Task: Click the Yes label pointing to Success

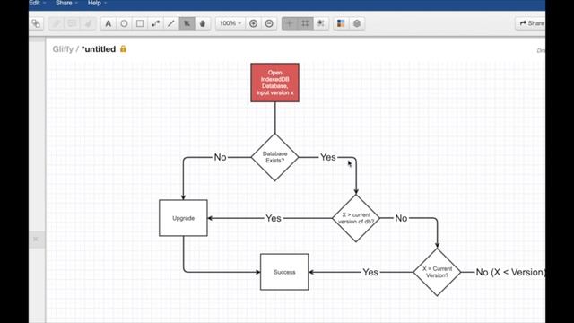Action: click(x=370, y=272)
